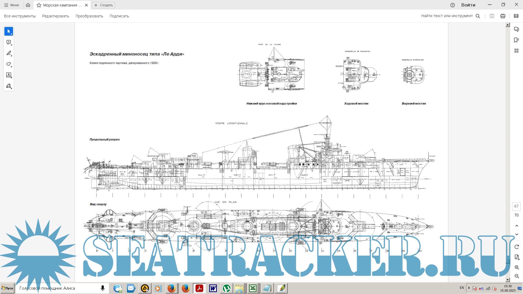Open Все инструменты menu
523x294 pixels.
pyautogui.click(x=20, y=16)
